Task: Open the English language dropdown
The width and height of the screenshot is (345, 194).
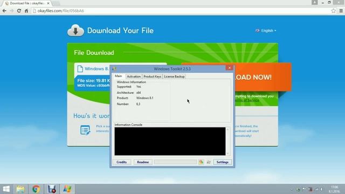Action: (x=266, y=31)
